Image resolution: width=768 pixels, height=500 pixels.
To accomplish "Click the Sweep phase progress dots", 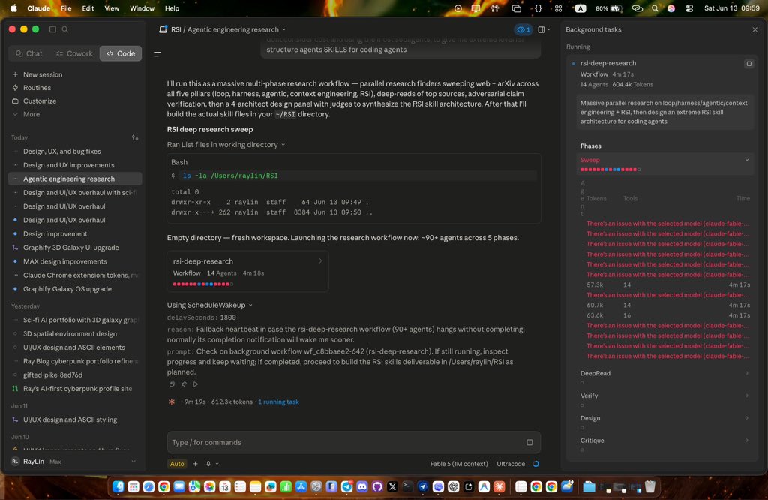I will click(610, 170).
